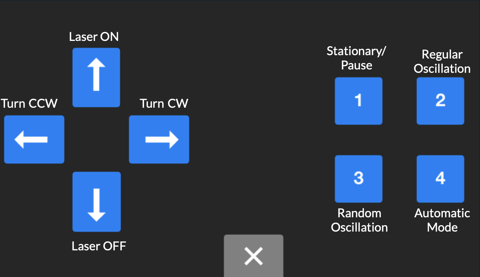The image size is (480, 277).
Task: Click the "Turn CW" label
Action: [164, 103]
